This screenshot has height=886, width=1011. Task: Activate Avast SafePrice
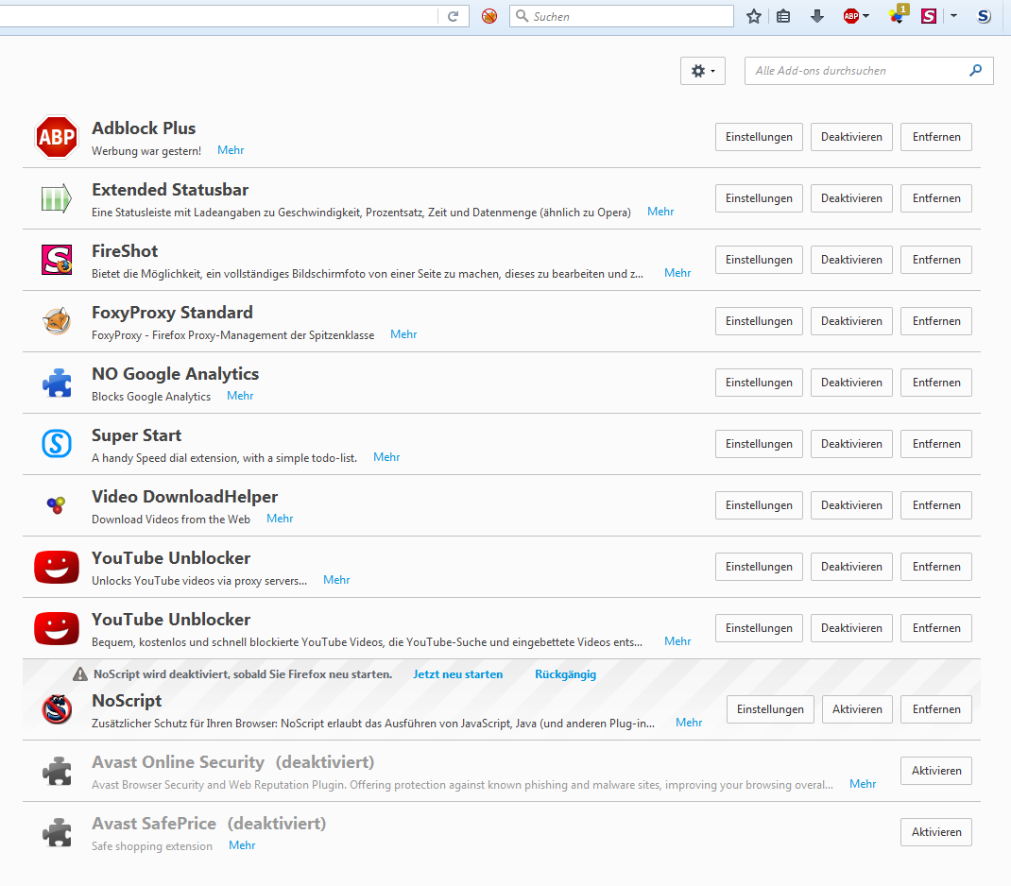[x=936, y=832]
